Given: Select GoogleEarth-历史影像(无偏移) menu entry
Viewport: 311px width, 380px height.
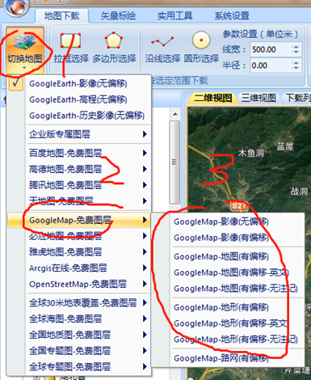Looking at the screenshot, I should click(86, 116).
